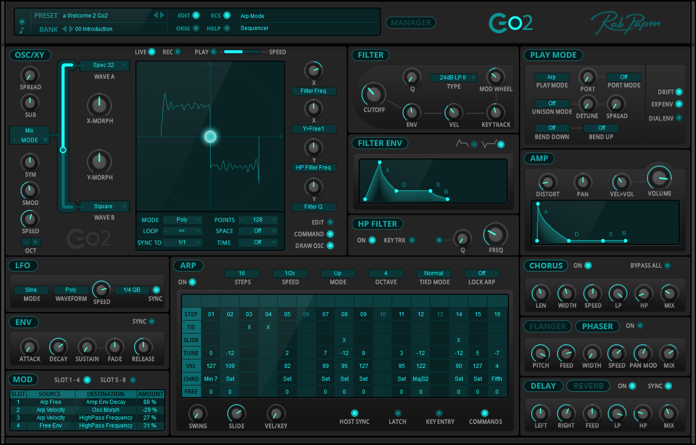Open the arp MODE dropdown set to Up

pos(338,273)
